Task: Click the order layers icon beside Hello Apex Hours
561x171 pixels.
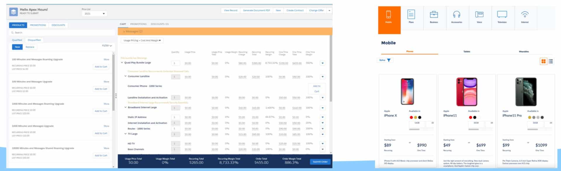Action: [13, 12]
